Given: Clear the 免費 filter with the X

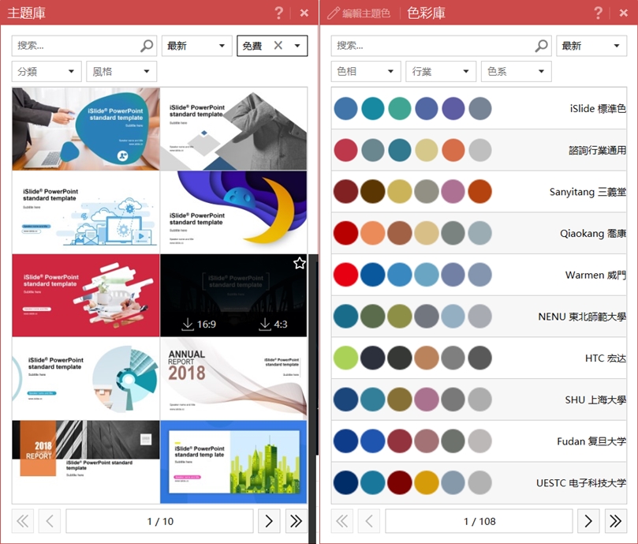Looking at the screenshot, I should 278,45.
